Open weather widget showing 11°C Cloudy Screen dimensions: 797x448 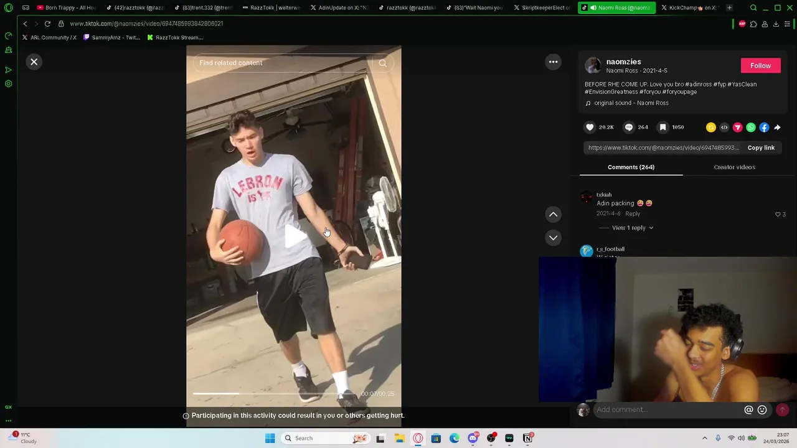click(24, 438)
